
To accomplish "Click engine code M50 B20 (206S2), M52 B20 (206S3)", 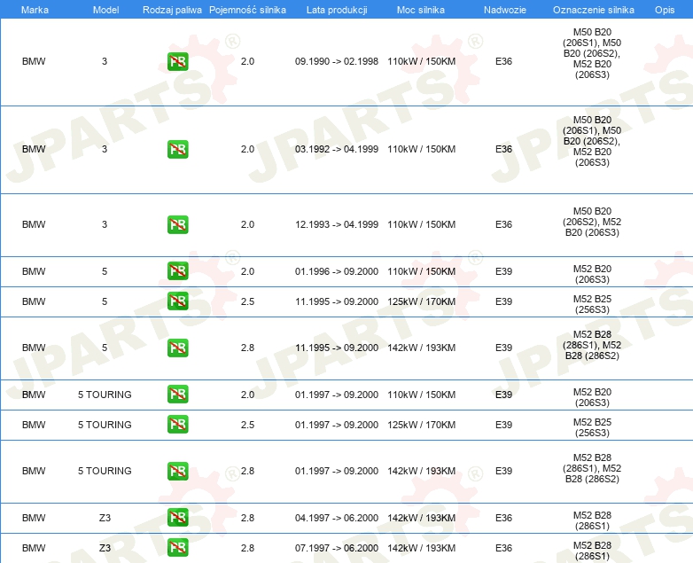I will click(592, 222).
